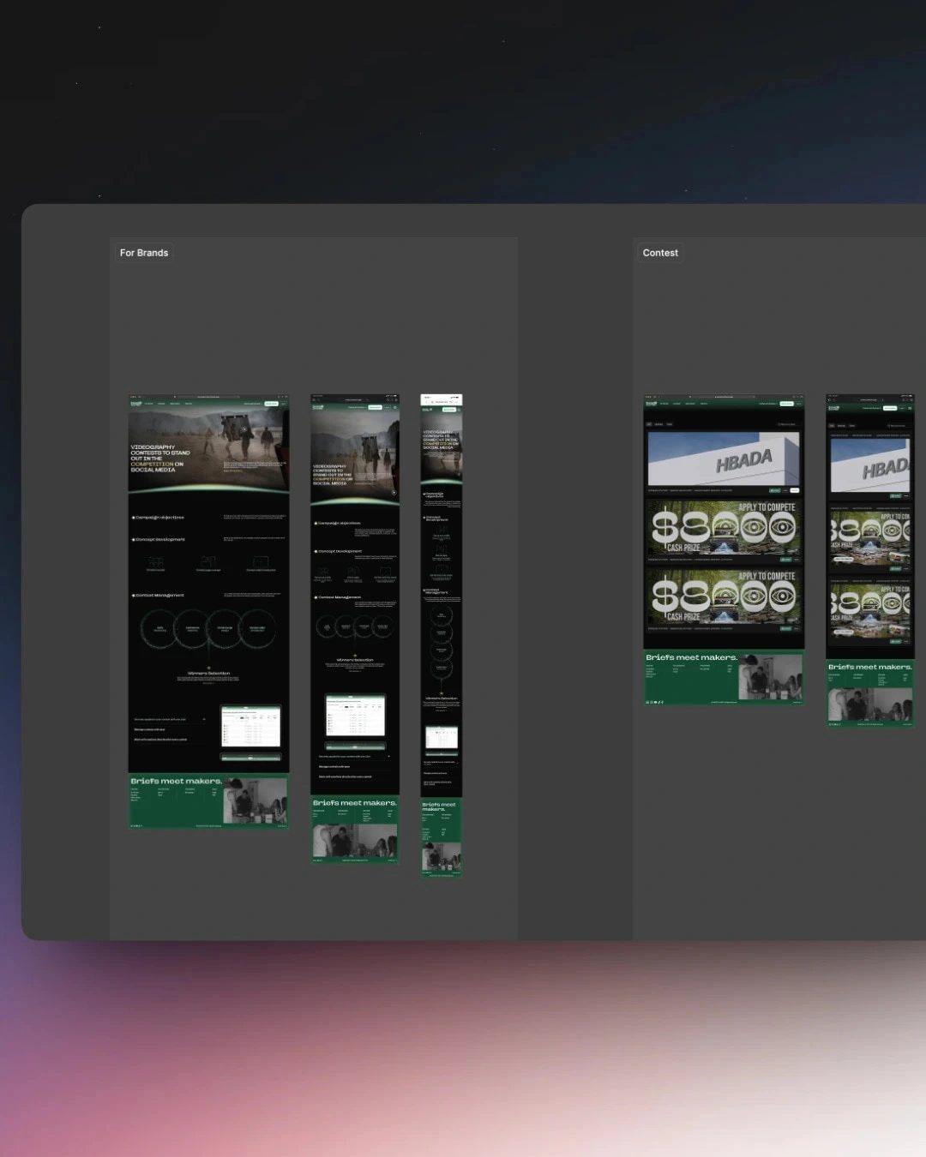Select second $8000 cash prize banner in Contest desktop

(x=724, y=596)
